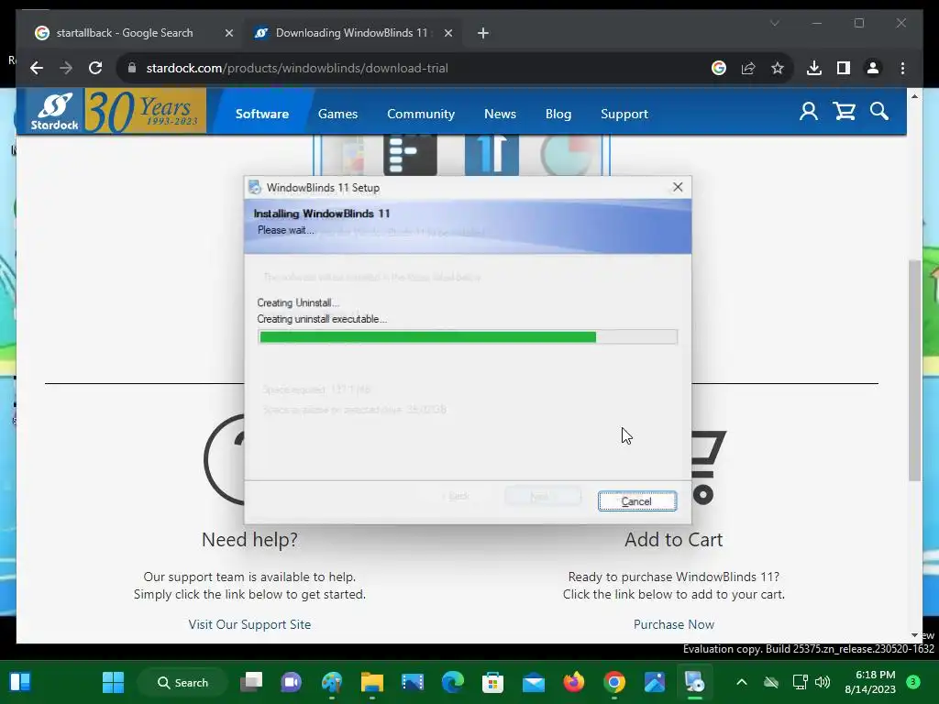View site info via the padlock icon

[132, 68]
